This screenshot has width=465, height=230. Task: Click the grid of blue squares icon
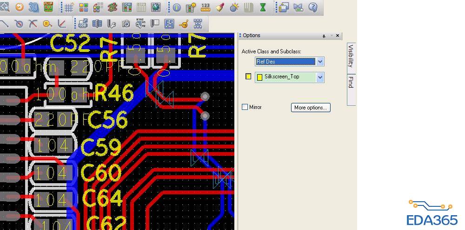point(198,23)
